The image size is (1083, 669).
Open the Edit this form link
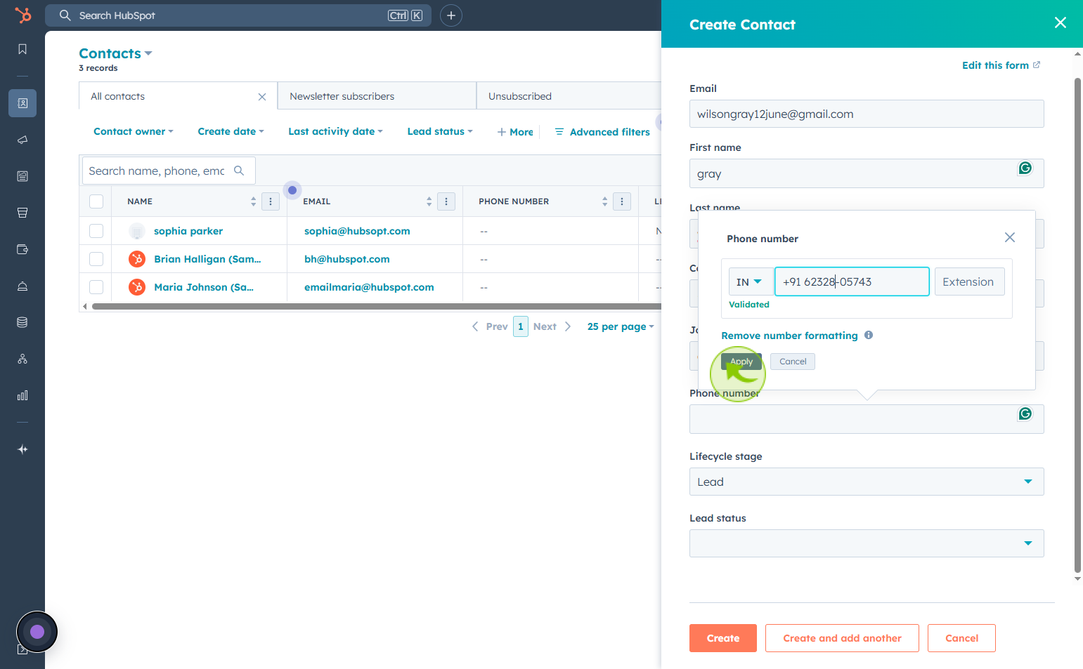coord(1001,65)
